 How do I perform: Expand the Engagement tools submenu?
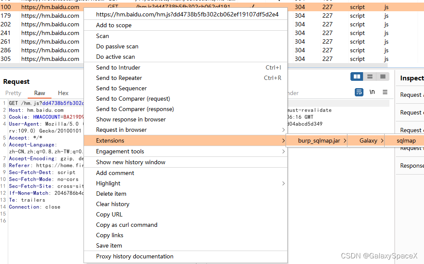(120, 151)
